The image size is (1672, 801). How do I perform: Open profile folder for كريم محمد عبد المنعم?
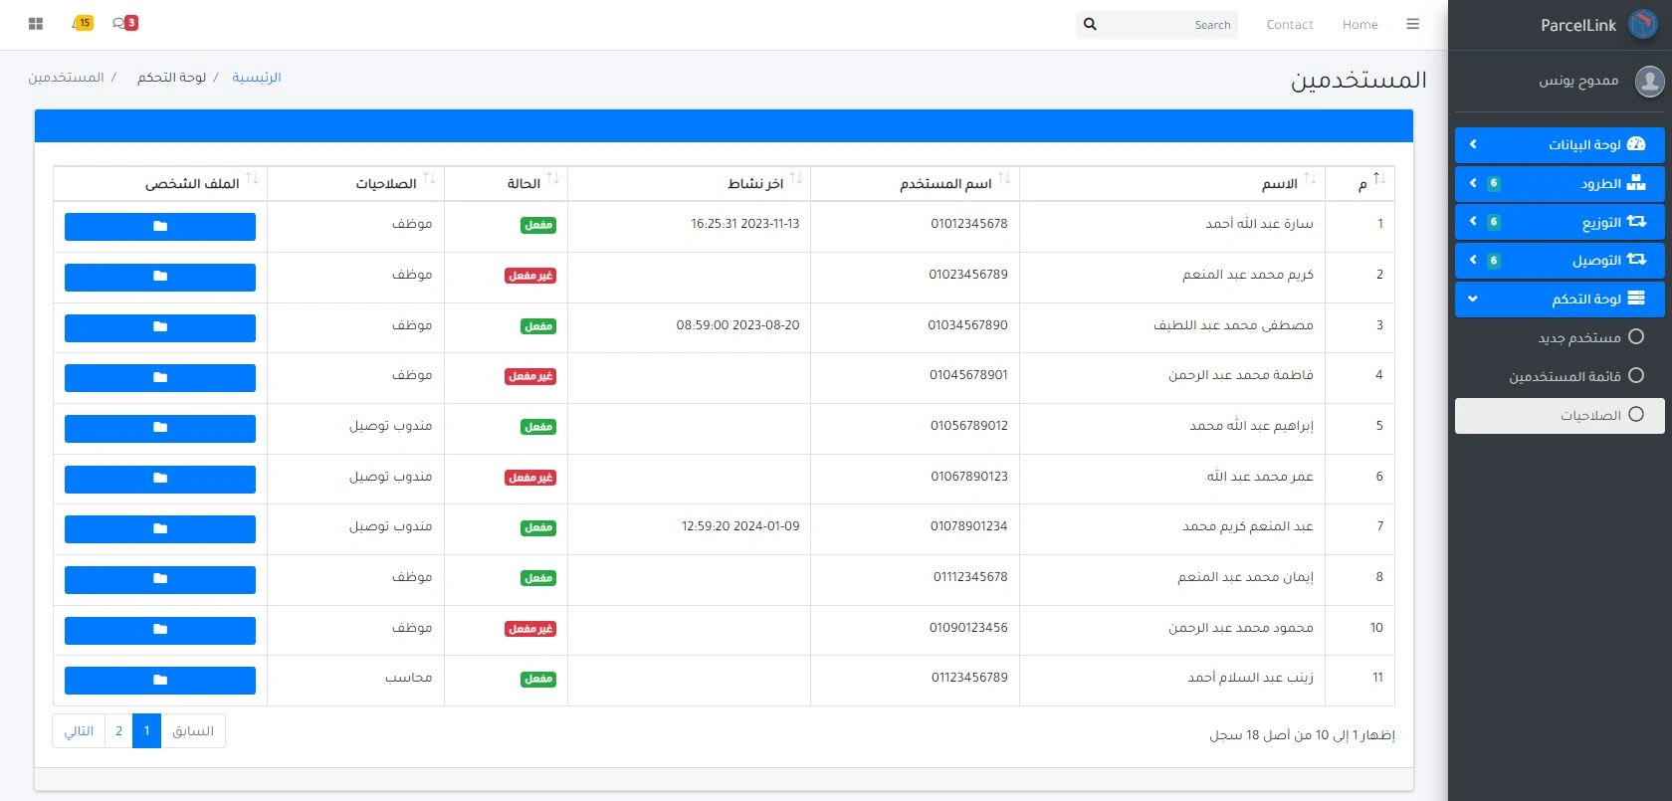(160, 278)
